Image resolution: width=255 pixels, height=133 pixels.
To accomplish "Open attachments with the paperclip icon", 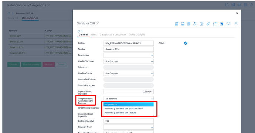I will click(208, 24).
